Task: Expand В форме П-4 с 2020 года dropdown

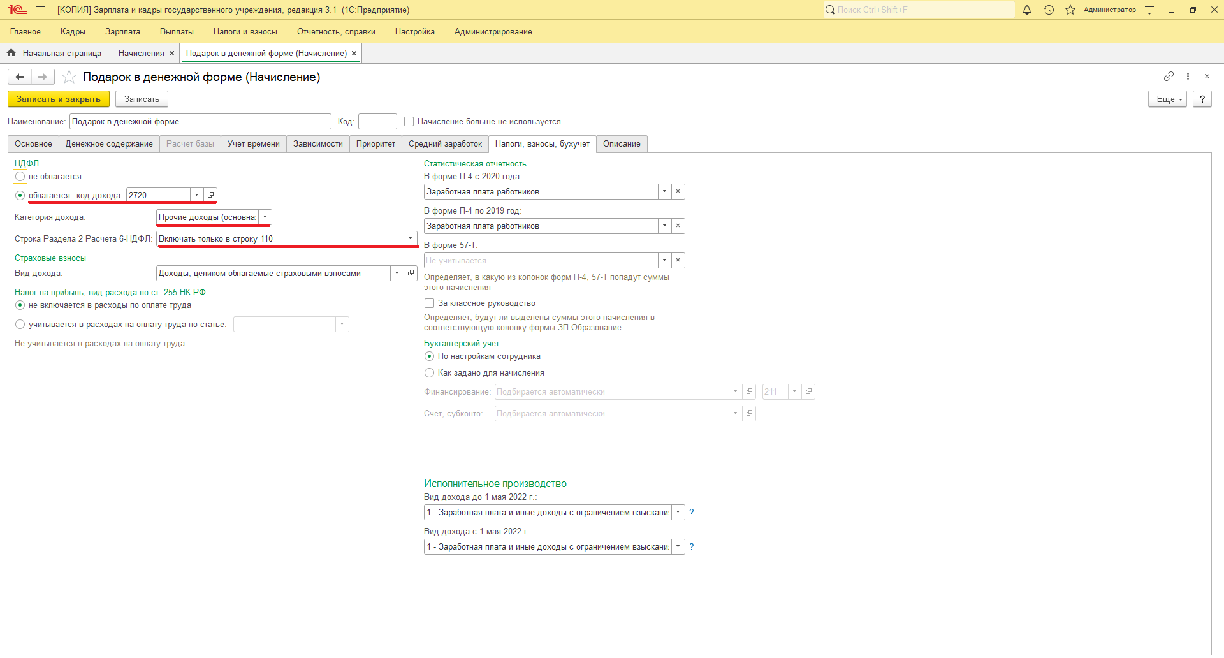Action: [x=664, y=191]
